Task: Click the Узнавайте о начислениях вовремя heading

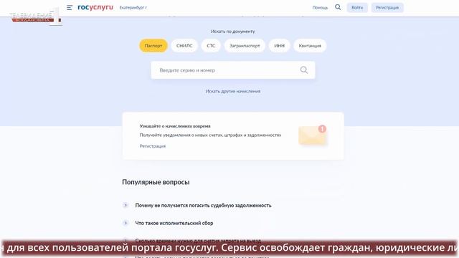Action: (175, 126)
